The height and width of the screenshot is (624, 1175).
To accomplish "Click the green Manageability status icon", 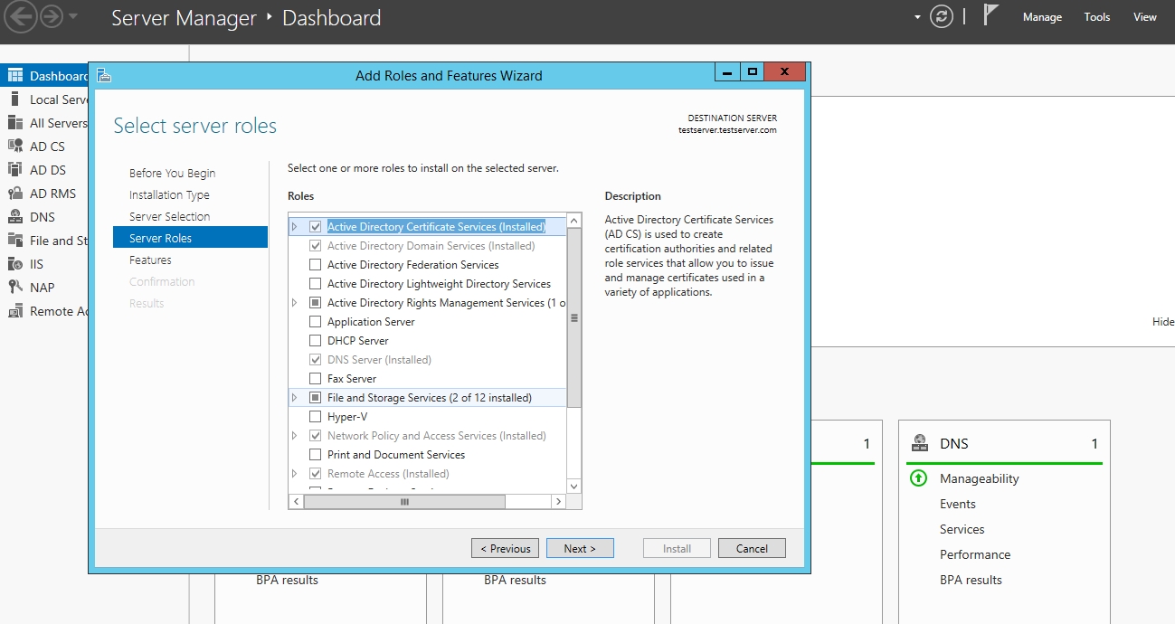I will [x=918, y=478].
